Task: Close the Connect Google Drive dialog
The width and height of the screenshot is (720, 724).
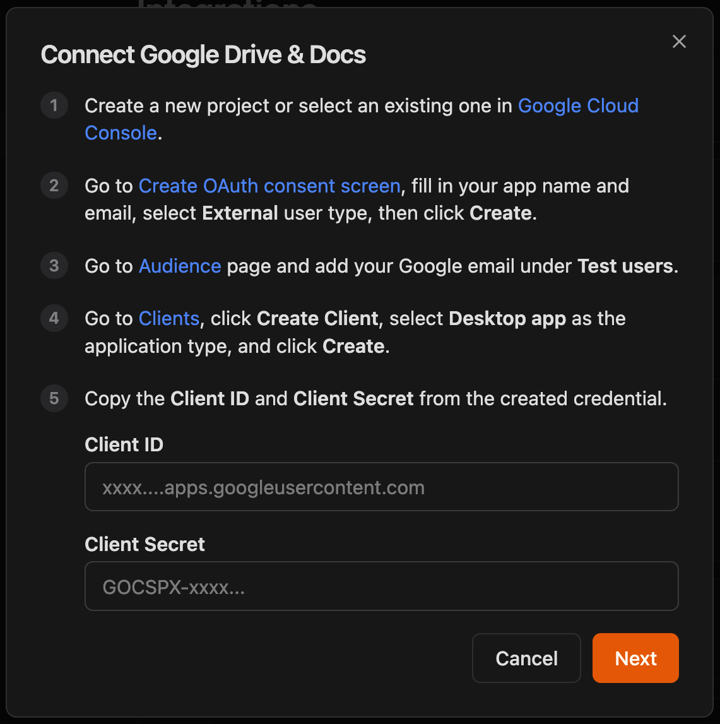Action: [x=679, y=42]
